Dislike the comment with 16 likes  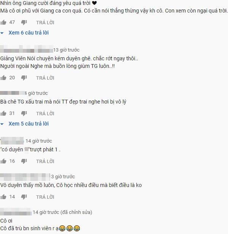(24, 161)
